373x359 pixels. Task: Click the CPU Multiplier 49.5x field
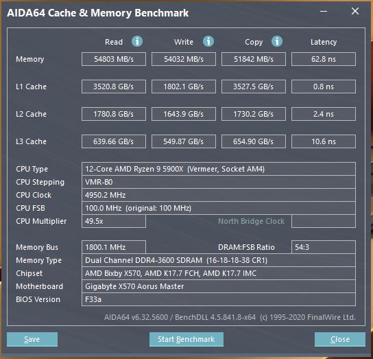114,221
